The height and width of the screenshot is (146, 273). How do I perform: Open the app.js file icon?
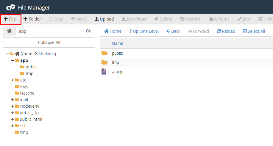pos(104,72)
